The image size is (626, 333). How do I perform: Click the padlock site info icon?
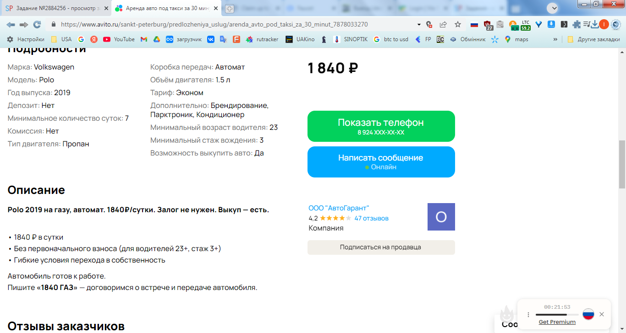coord(54,24)
